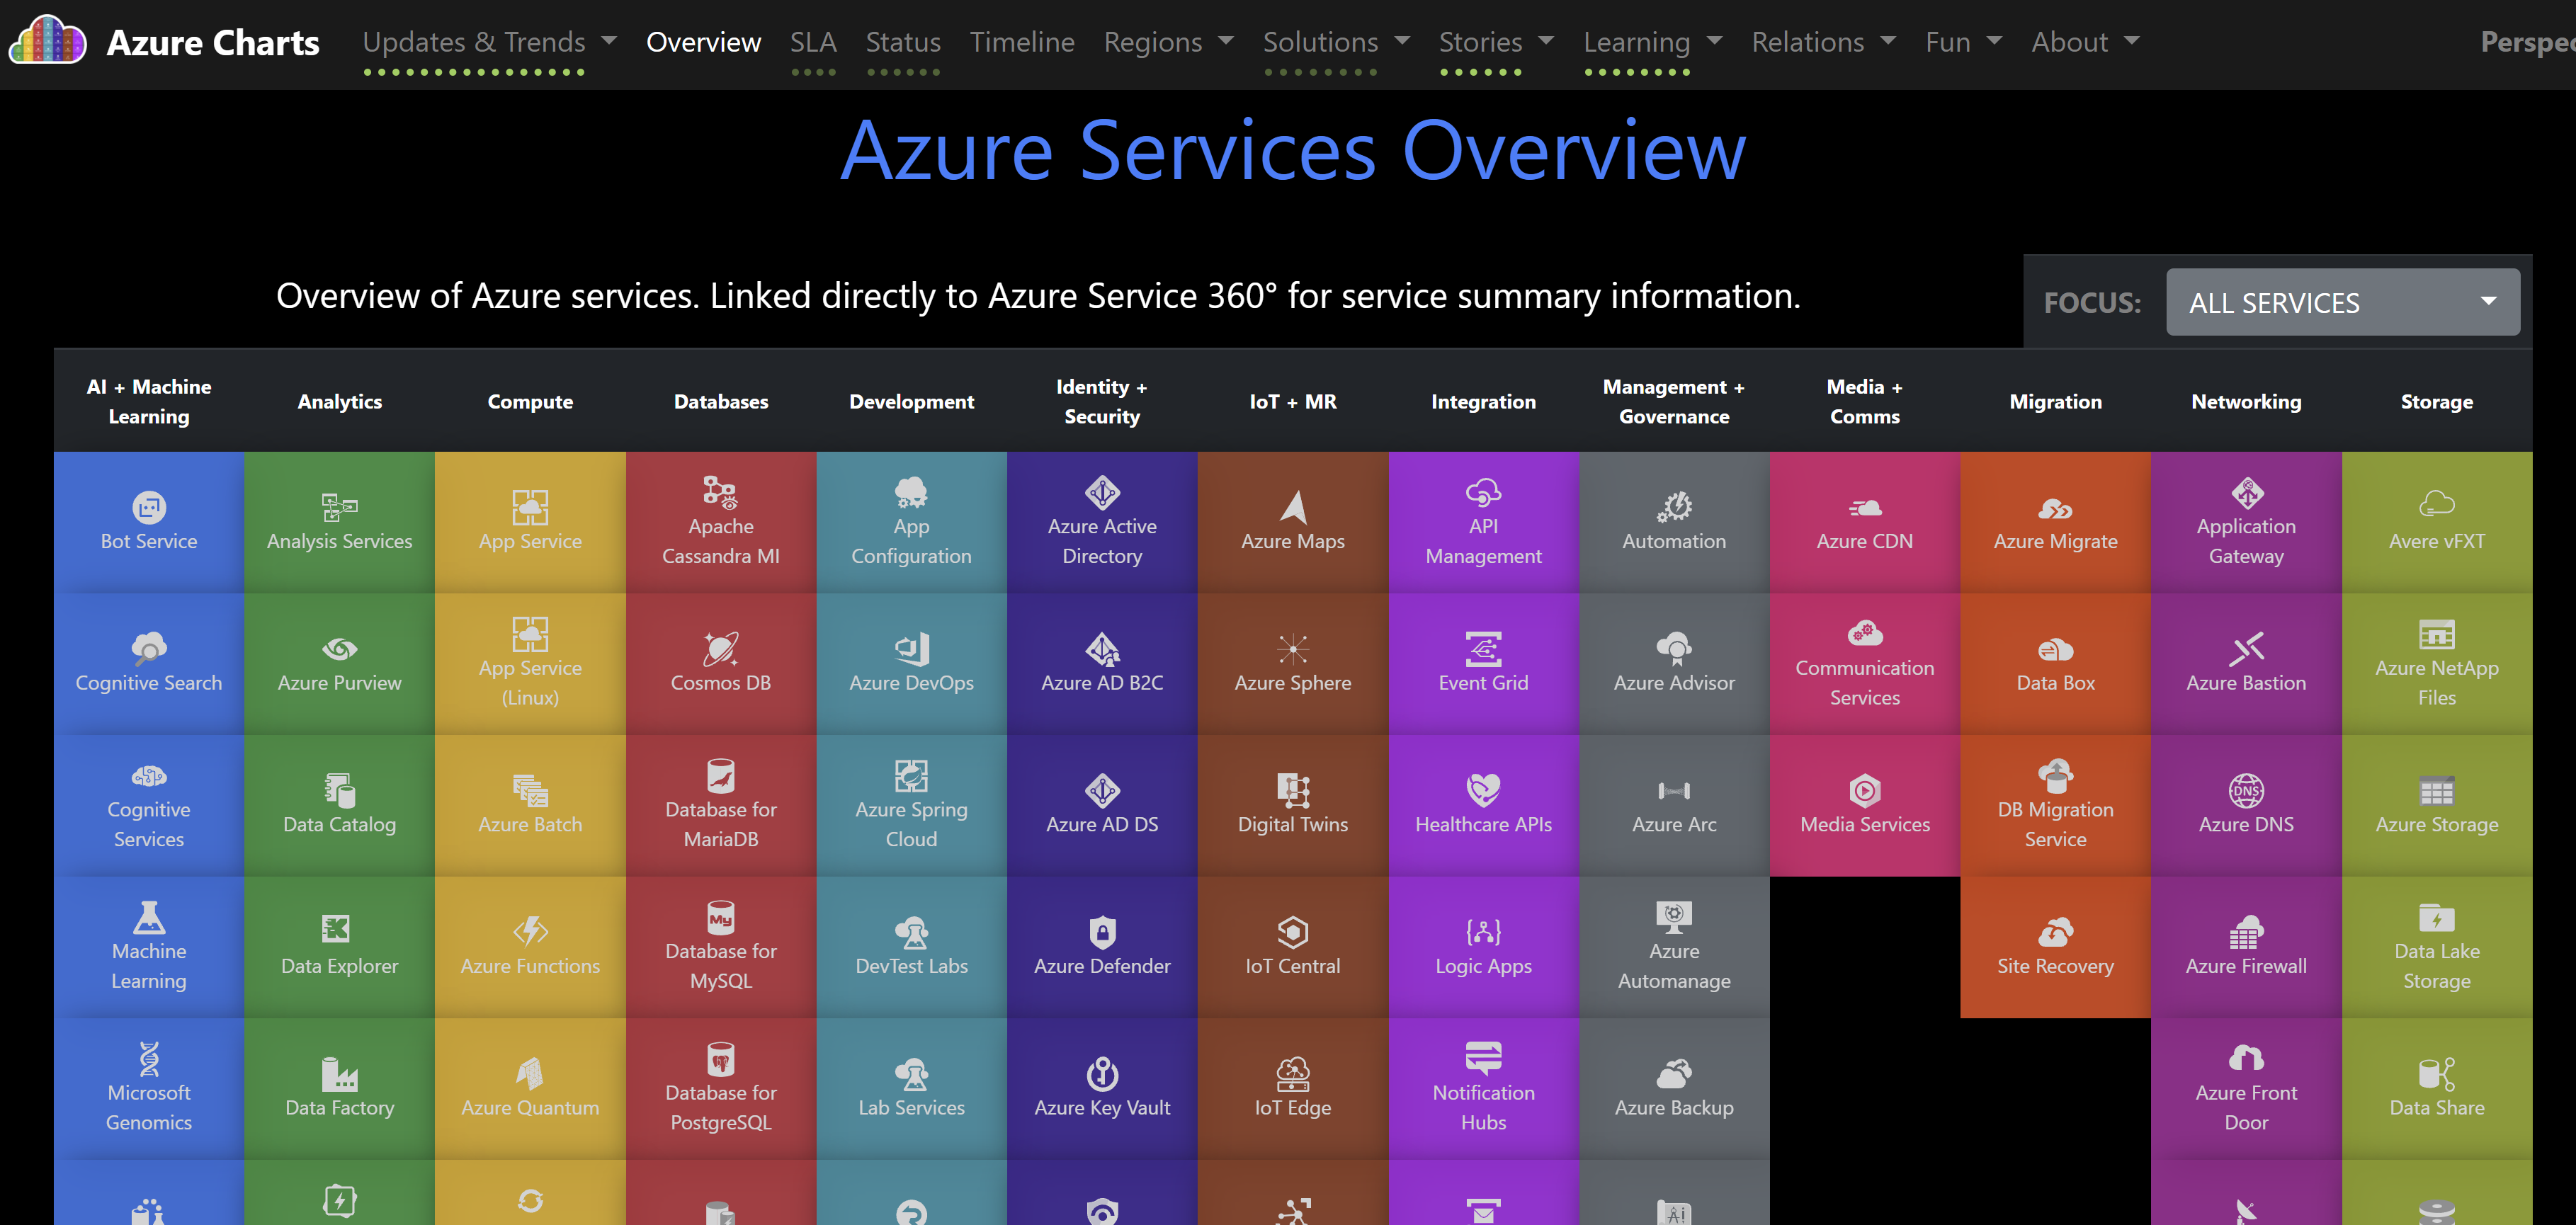Open the Bot Service tile
Image resolution: width=2576 pixels, height=1225 pixels.
coord(148,520)
